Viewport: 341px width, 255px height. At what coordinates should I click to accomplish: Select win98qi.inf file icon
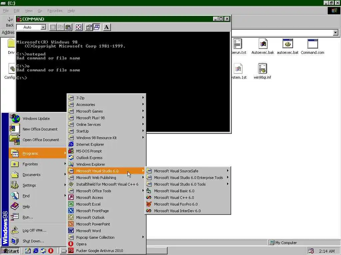point(262,71)
